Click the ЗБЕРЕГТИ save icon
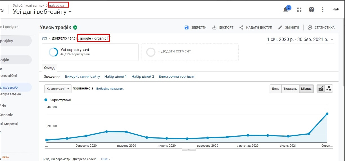 pyautogui.click(x=186, y=27)
